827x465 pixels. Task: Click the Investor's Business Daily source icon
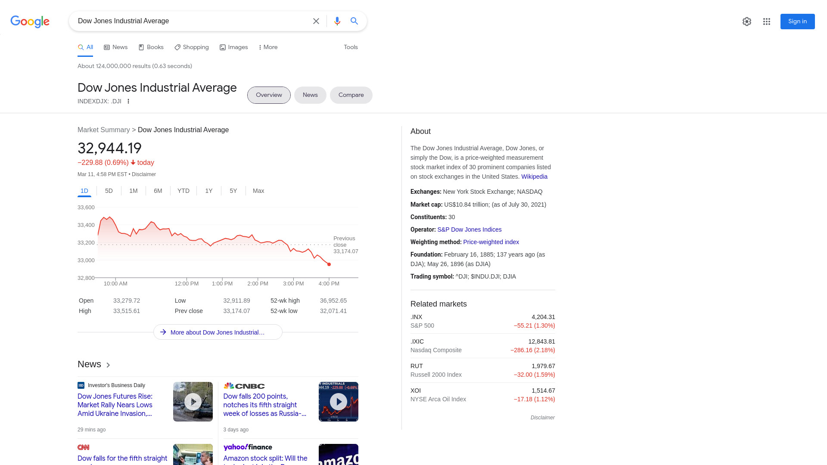pyautogui.click(x=81, y=385)
